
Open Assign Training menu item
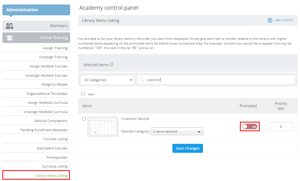[55, 48]
